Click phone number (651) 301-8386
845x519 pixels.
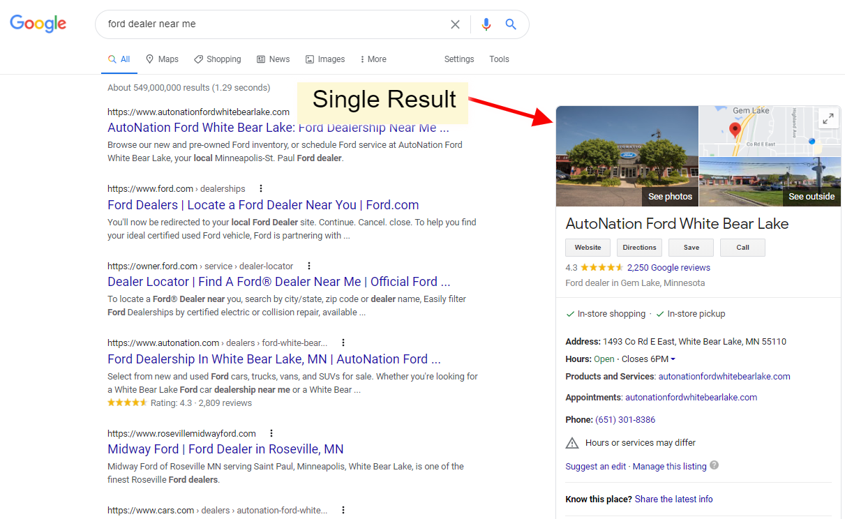tap(625, 420)
